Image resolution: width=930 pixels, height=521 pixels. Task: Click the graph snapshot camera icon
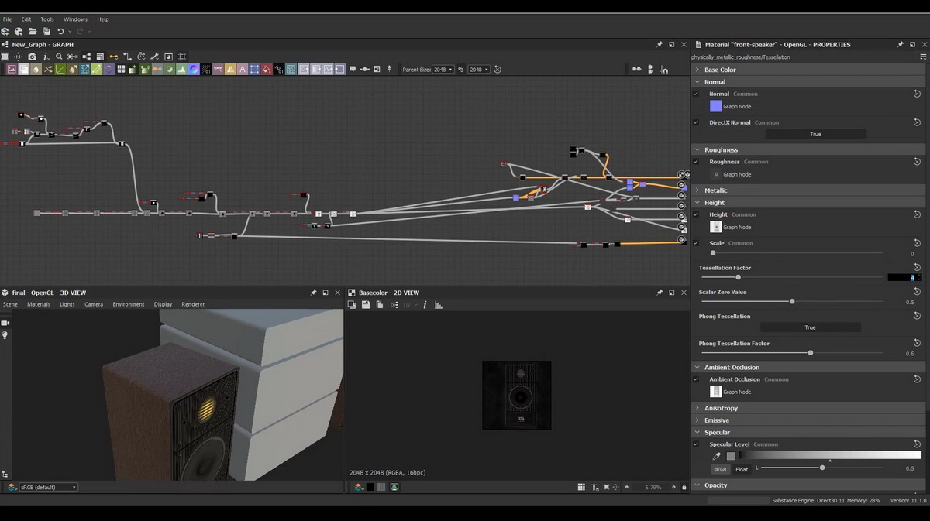32,57
